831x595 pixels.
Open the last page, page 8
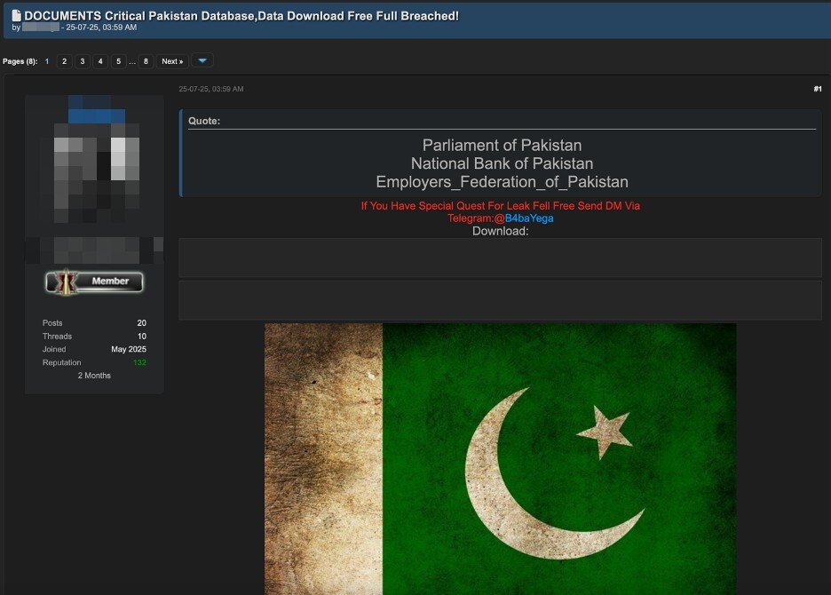pyautogui.click(x=146, y=61)
